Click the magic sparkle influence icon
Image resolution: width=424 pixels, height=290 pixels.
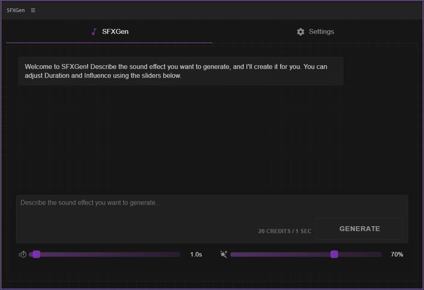(224, 254)
